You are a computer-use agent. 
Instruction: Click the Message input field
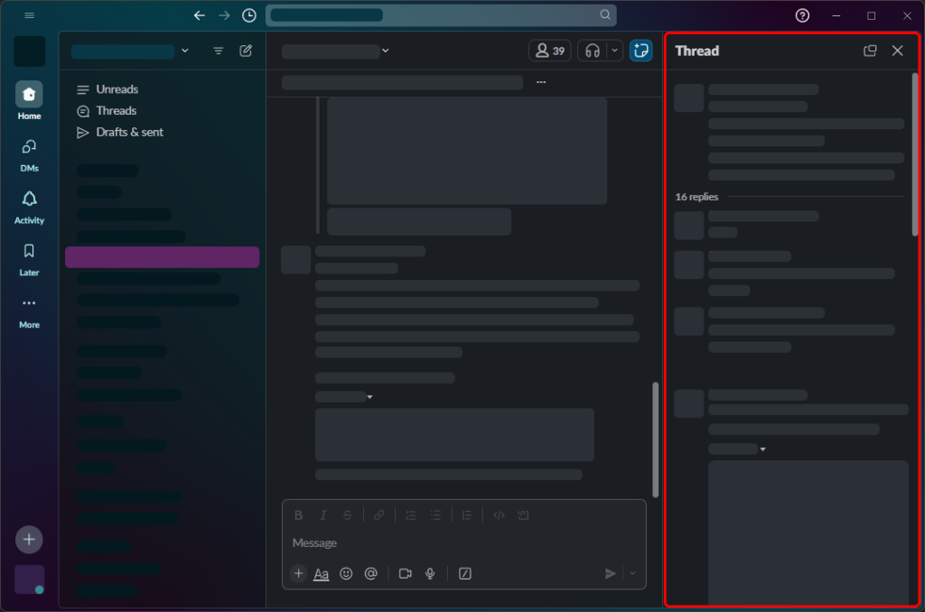point(406,542)
